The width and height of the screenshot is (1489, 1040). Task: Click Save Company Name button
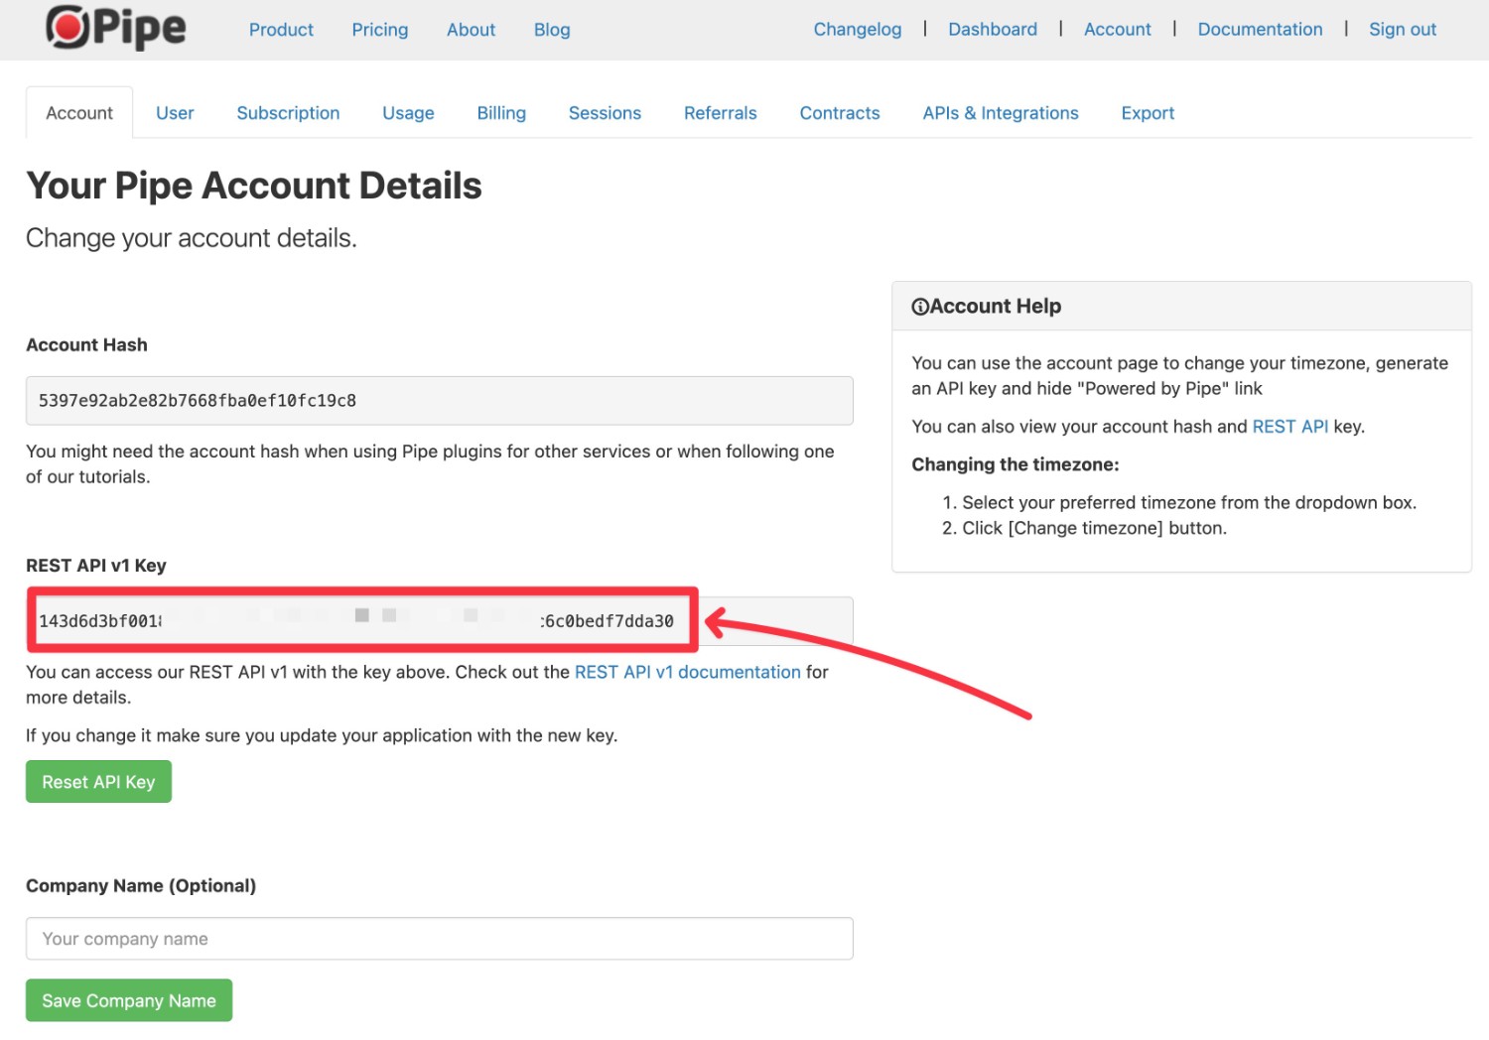129,1001
